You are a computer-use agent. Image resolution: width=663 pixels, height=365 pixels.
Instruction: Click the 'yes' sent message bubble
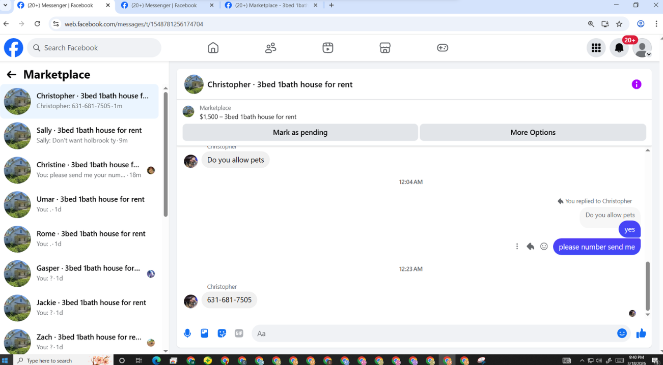pos(629,229)
